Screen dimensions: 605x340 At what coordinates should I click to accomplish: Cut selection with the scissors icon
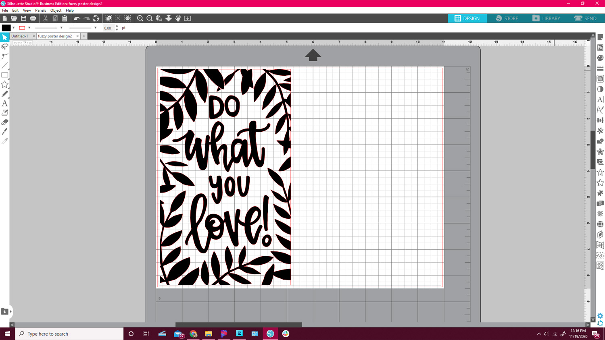click(x=46, y=18)
